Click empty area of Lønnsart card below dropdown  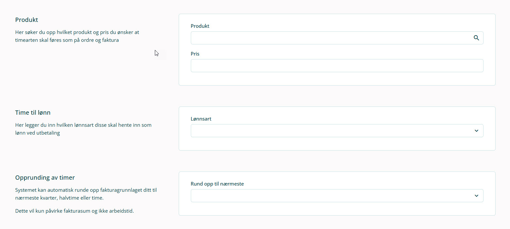337,144
